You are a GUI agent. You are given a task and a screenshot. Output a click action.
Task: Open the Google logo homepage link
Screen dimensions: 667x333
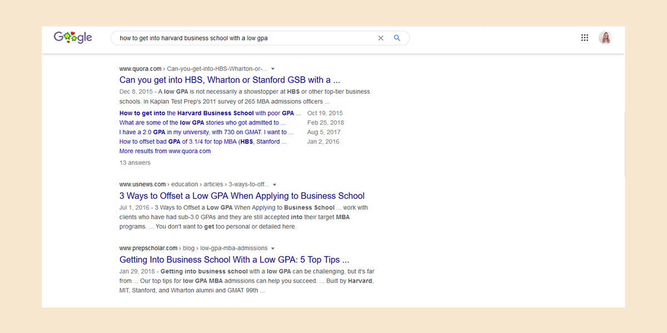73,37
